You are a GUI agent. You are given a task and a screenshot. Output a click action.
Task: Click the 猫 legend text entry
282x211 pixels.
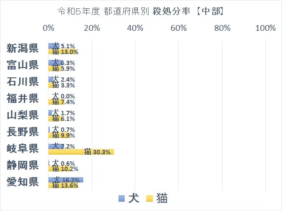(162, 198)
